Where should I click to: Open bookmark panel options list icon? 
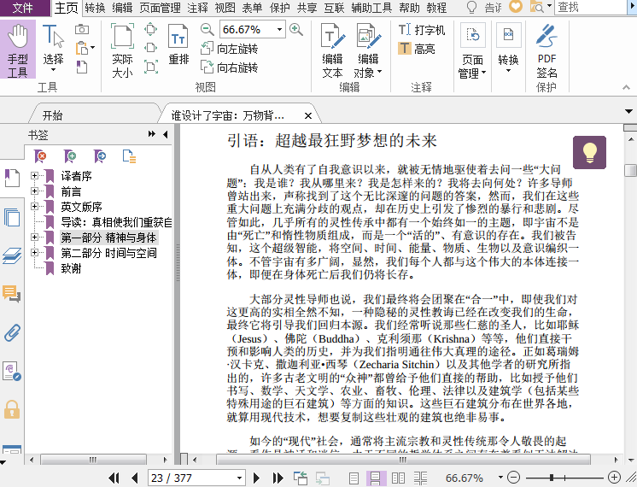pos(129,156)
